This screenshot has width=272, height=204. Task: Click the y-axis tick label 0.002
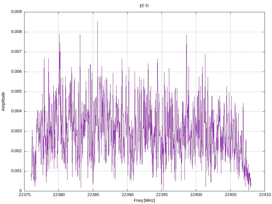[16, 151]
